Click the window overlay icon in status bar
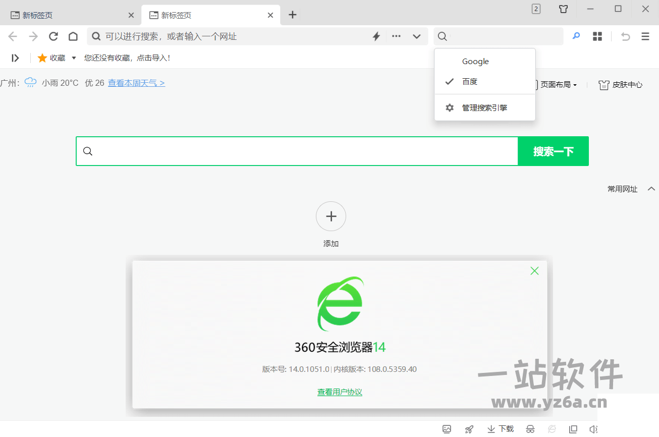 tap(573, 429)
